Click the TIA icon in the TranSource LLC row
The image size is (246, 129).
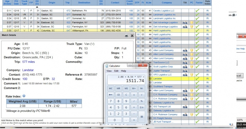(185, 63)
